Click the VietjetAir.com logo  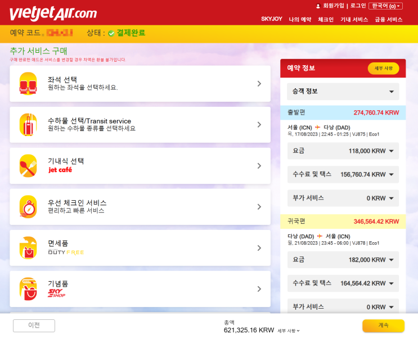coord(53,13)
